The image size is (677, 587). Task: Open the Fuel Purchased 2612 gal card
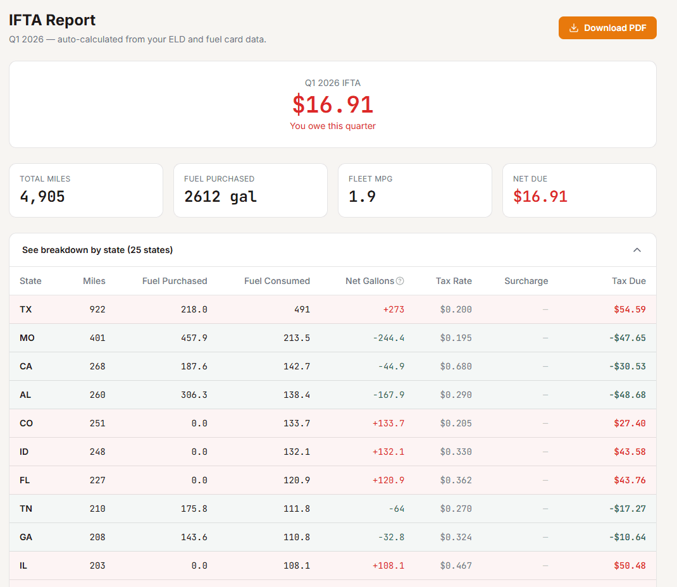[x=251, y=190]
